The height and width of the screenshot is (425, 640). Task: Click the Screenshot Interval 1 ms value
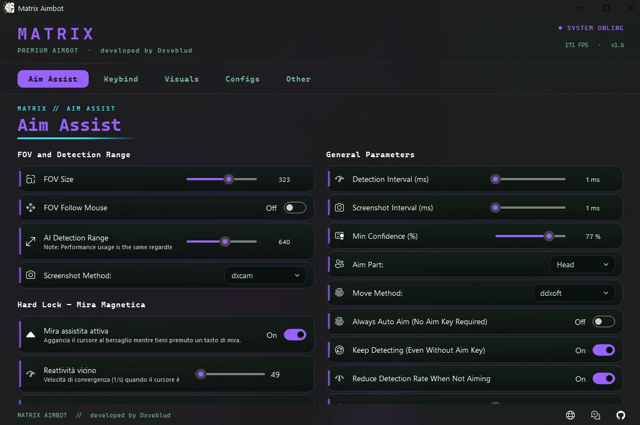593,208
